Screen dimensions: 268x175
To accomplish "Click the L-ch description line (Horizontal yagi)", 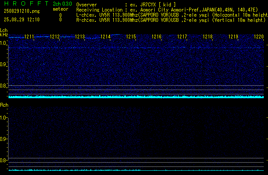I will click(172, 15).
